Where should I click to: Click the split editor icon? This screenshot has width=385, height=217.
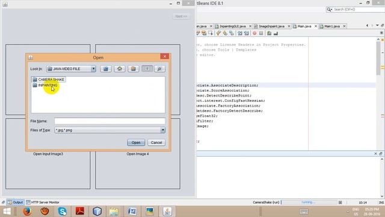(x=381, y=33)
